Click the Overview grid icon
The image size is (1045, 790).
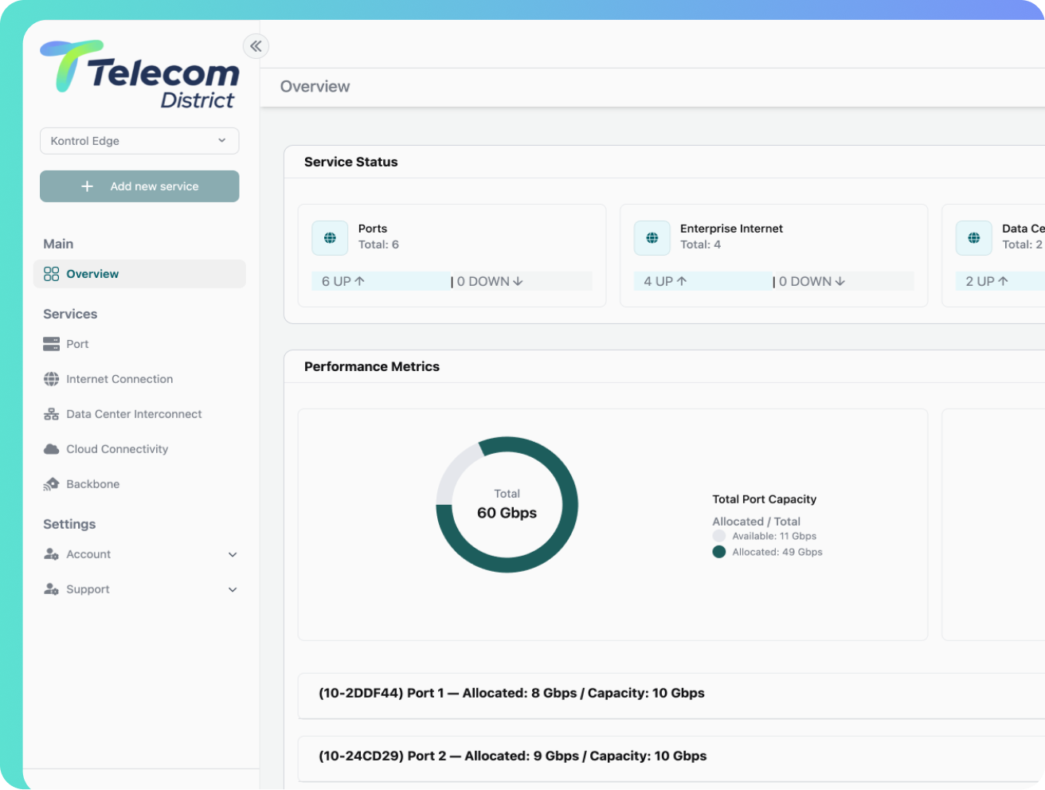click(x=51, y=273)
